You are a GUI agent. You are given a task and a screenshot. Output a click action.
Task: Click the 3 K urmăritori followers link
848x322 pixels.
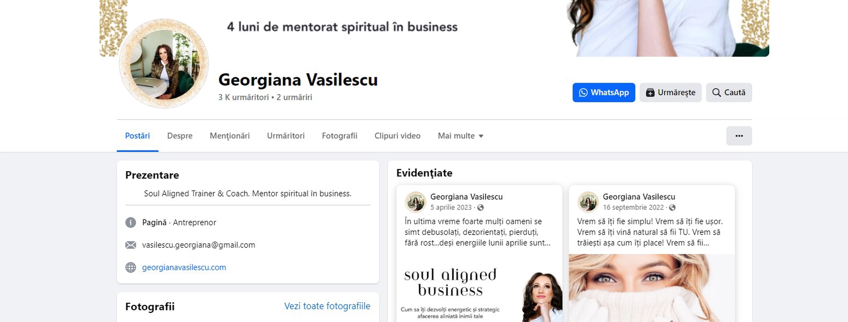point(243,97)
